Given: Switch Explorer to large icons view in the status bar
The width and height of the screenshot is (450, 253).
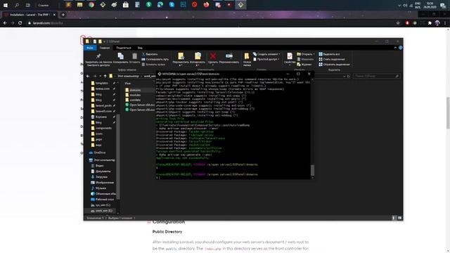Looking at the screenshot, I should click(x=399, y=218).
